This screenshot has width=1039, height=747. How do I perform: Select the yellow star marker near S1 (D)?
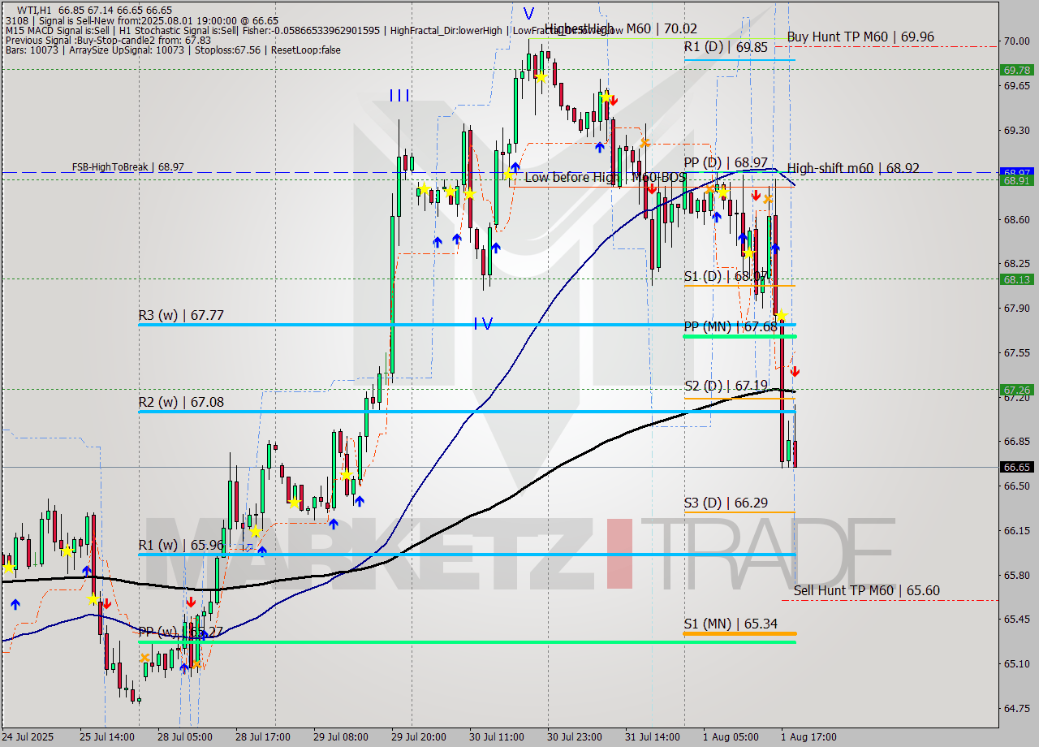pyautogui.click(x=749, y=253)
